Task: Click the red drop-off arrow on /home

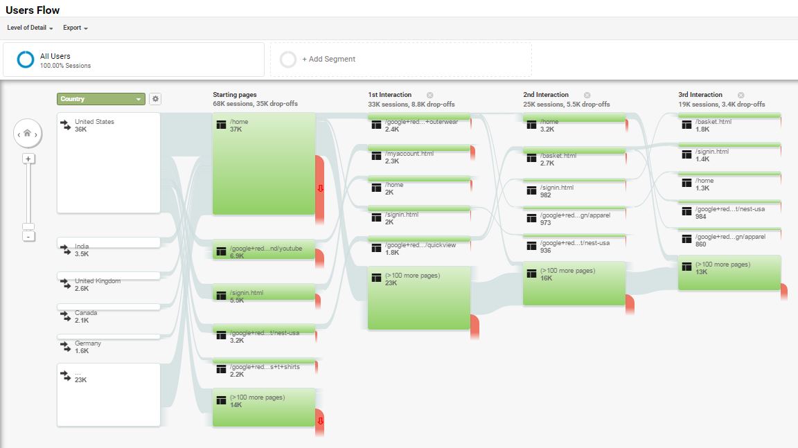Action: [x=320, y=188]
